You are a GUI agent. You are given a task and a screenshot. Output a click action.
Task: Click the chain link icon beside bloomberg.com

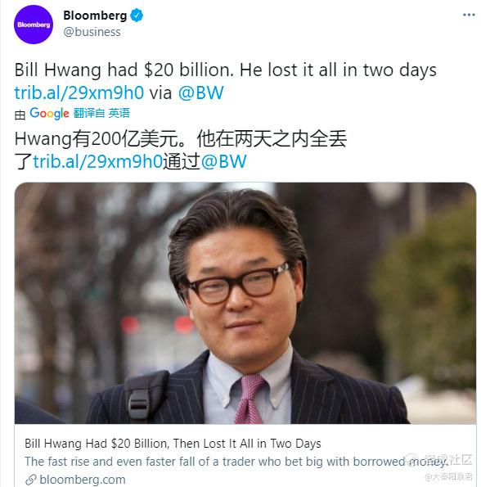click(31, 480)
